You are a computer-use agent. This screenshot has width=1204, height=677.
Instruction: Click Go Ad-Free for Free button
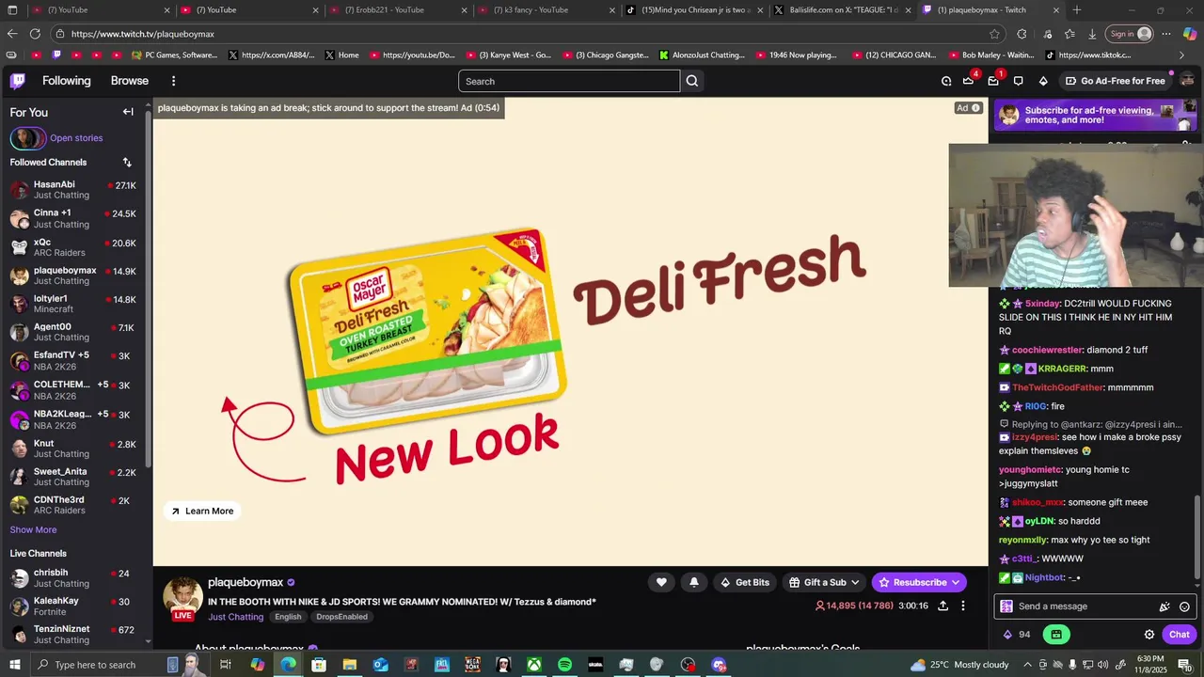[1115, 81]
